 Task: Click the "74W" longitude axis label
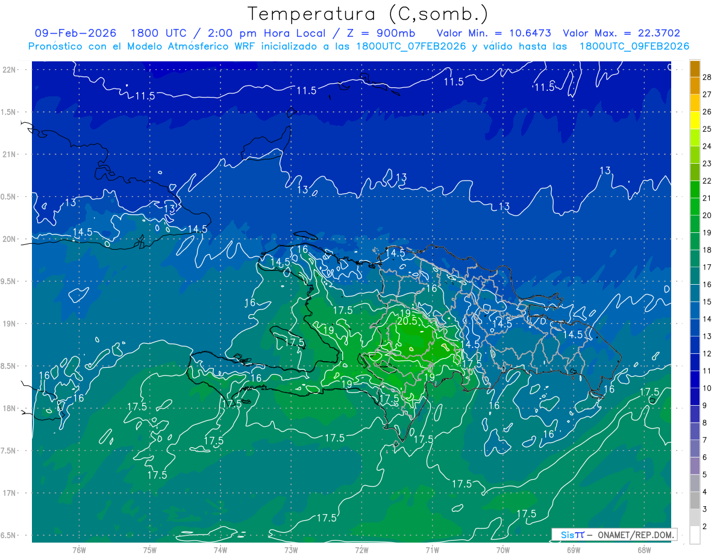point(221,550)
